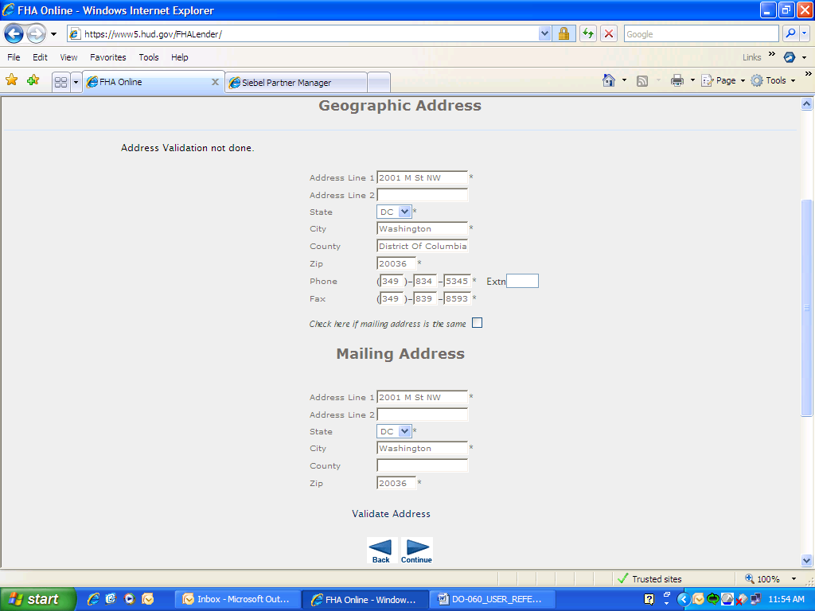
Task: Click the Windows Start button
Action: [x=37, y=599]
